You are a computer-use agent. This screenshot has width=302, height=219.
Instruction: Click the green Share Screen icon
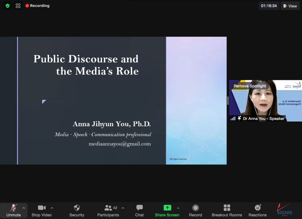point(167,208)
